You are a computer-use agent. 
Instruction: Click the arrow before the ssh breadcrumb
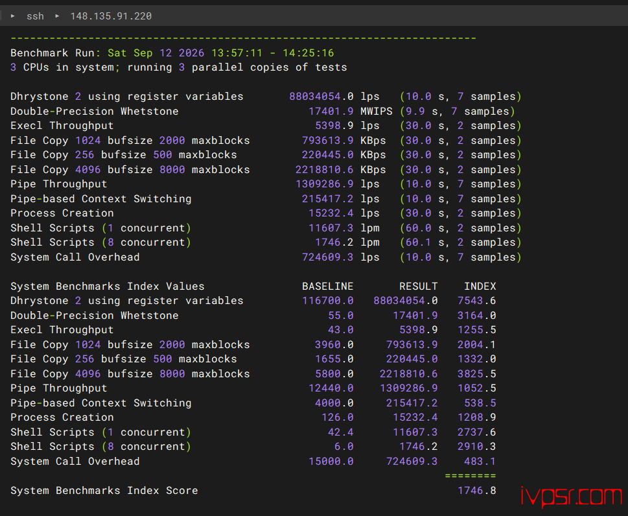(x=13, y=16)
